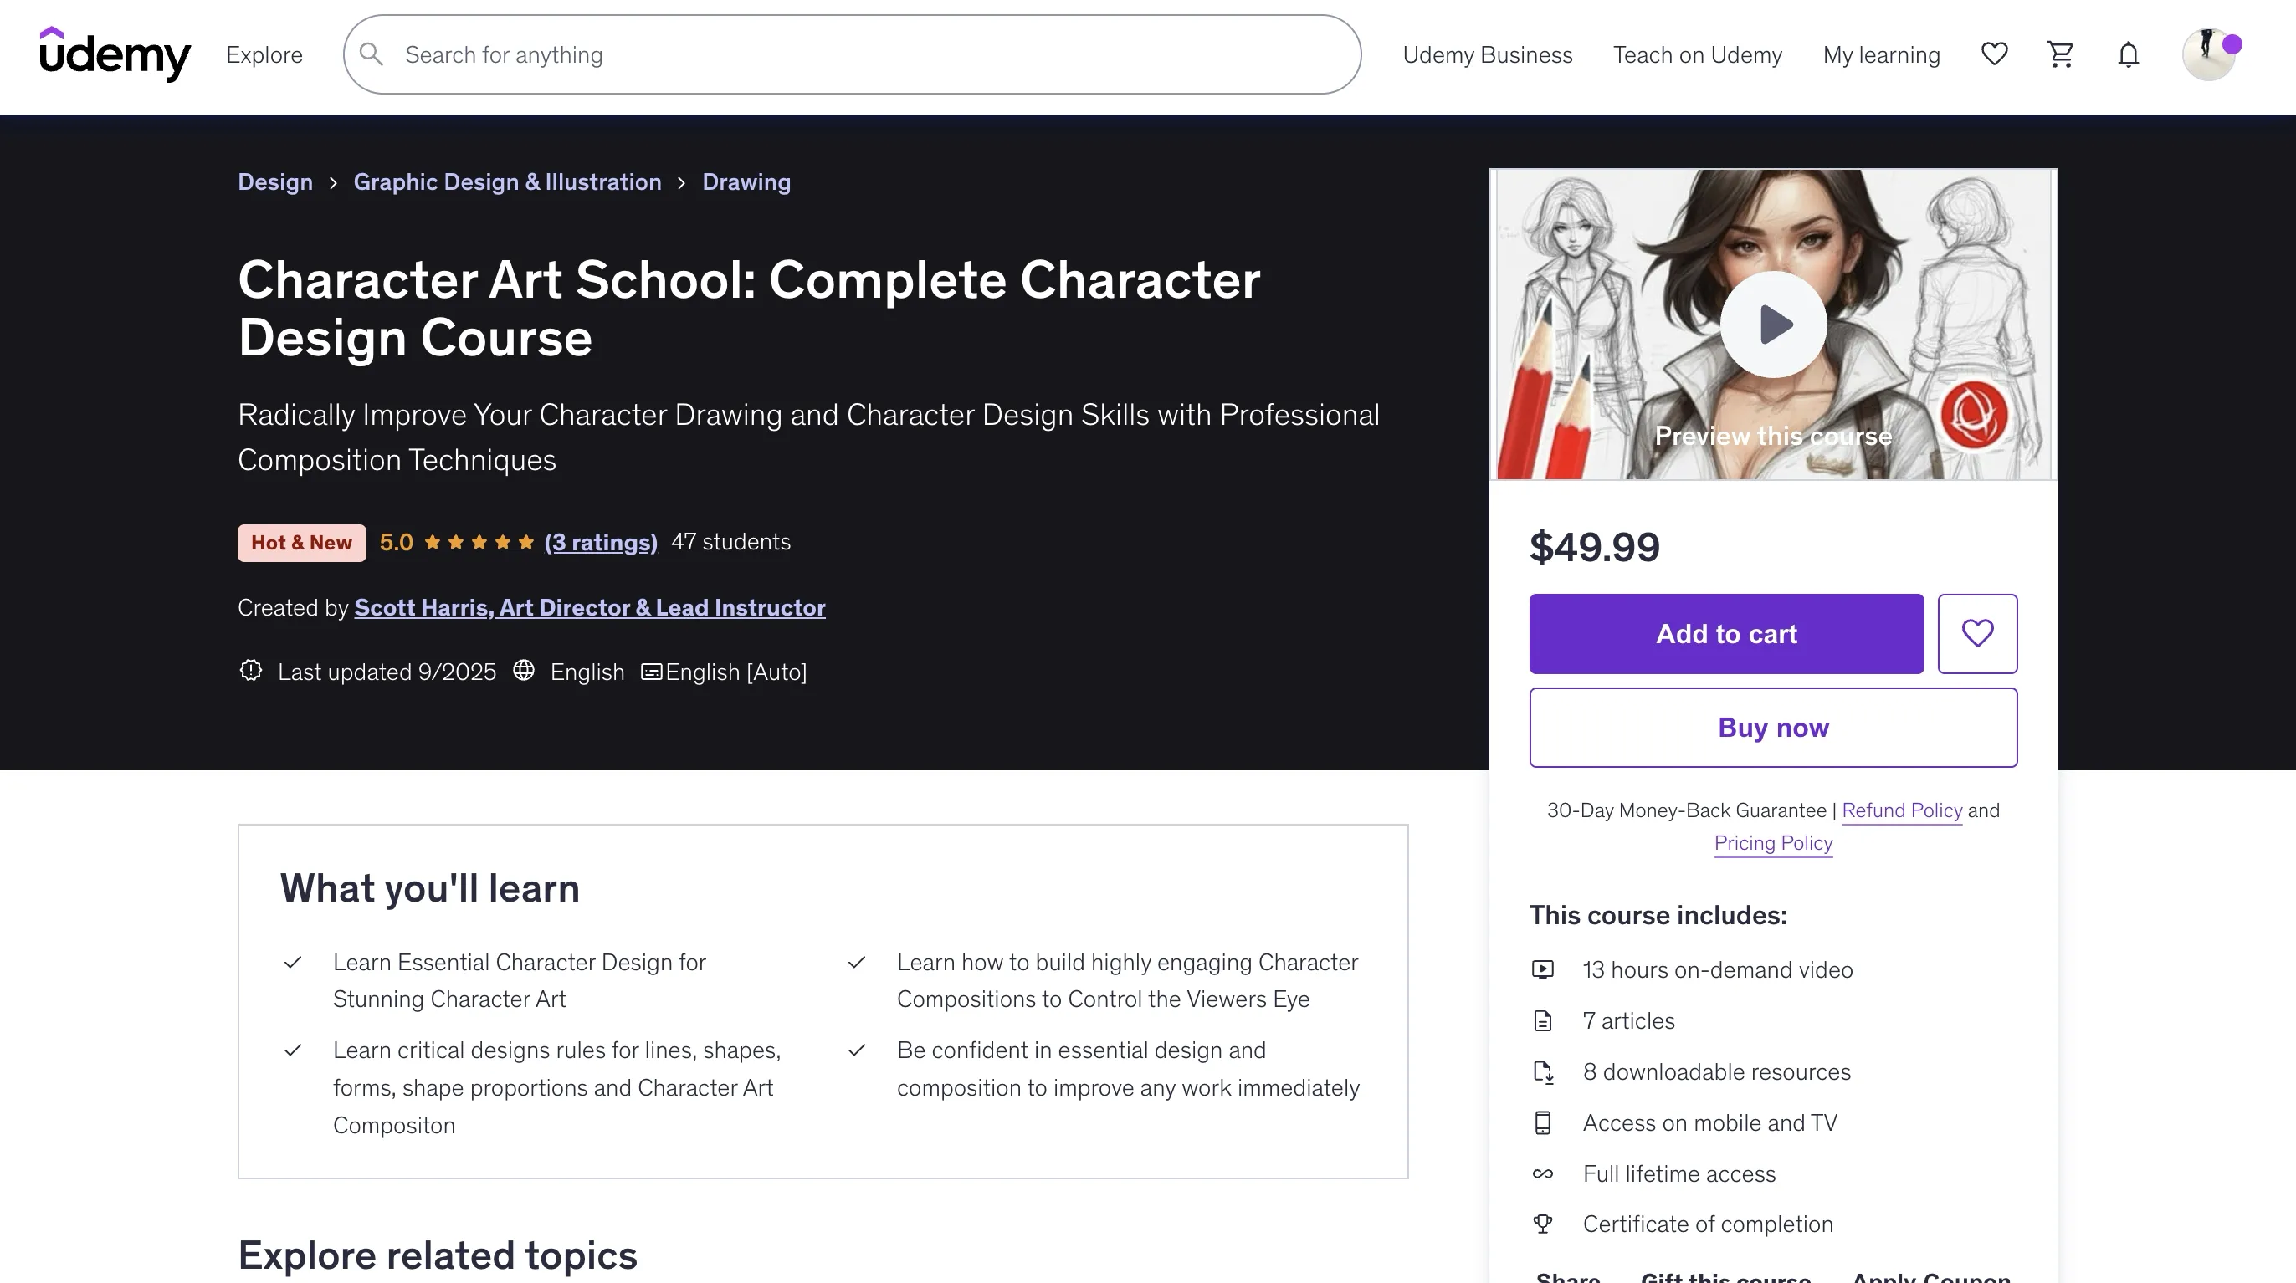This screenshot has height=1283, width=2296.
Task: Click the search magnifier icon
Action: coord(372,54)
